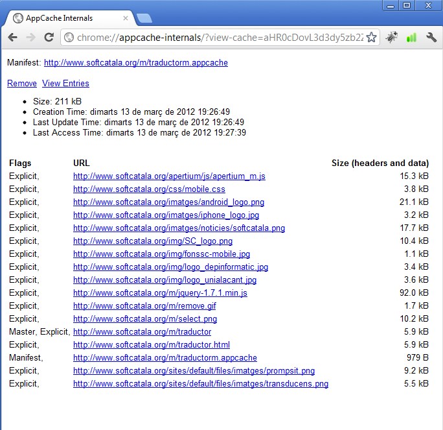Open the apertium_m.js URL link
443x430 pixels.
169,176
